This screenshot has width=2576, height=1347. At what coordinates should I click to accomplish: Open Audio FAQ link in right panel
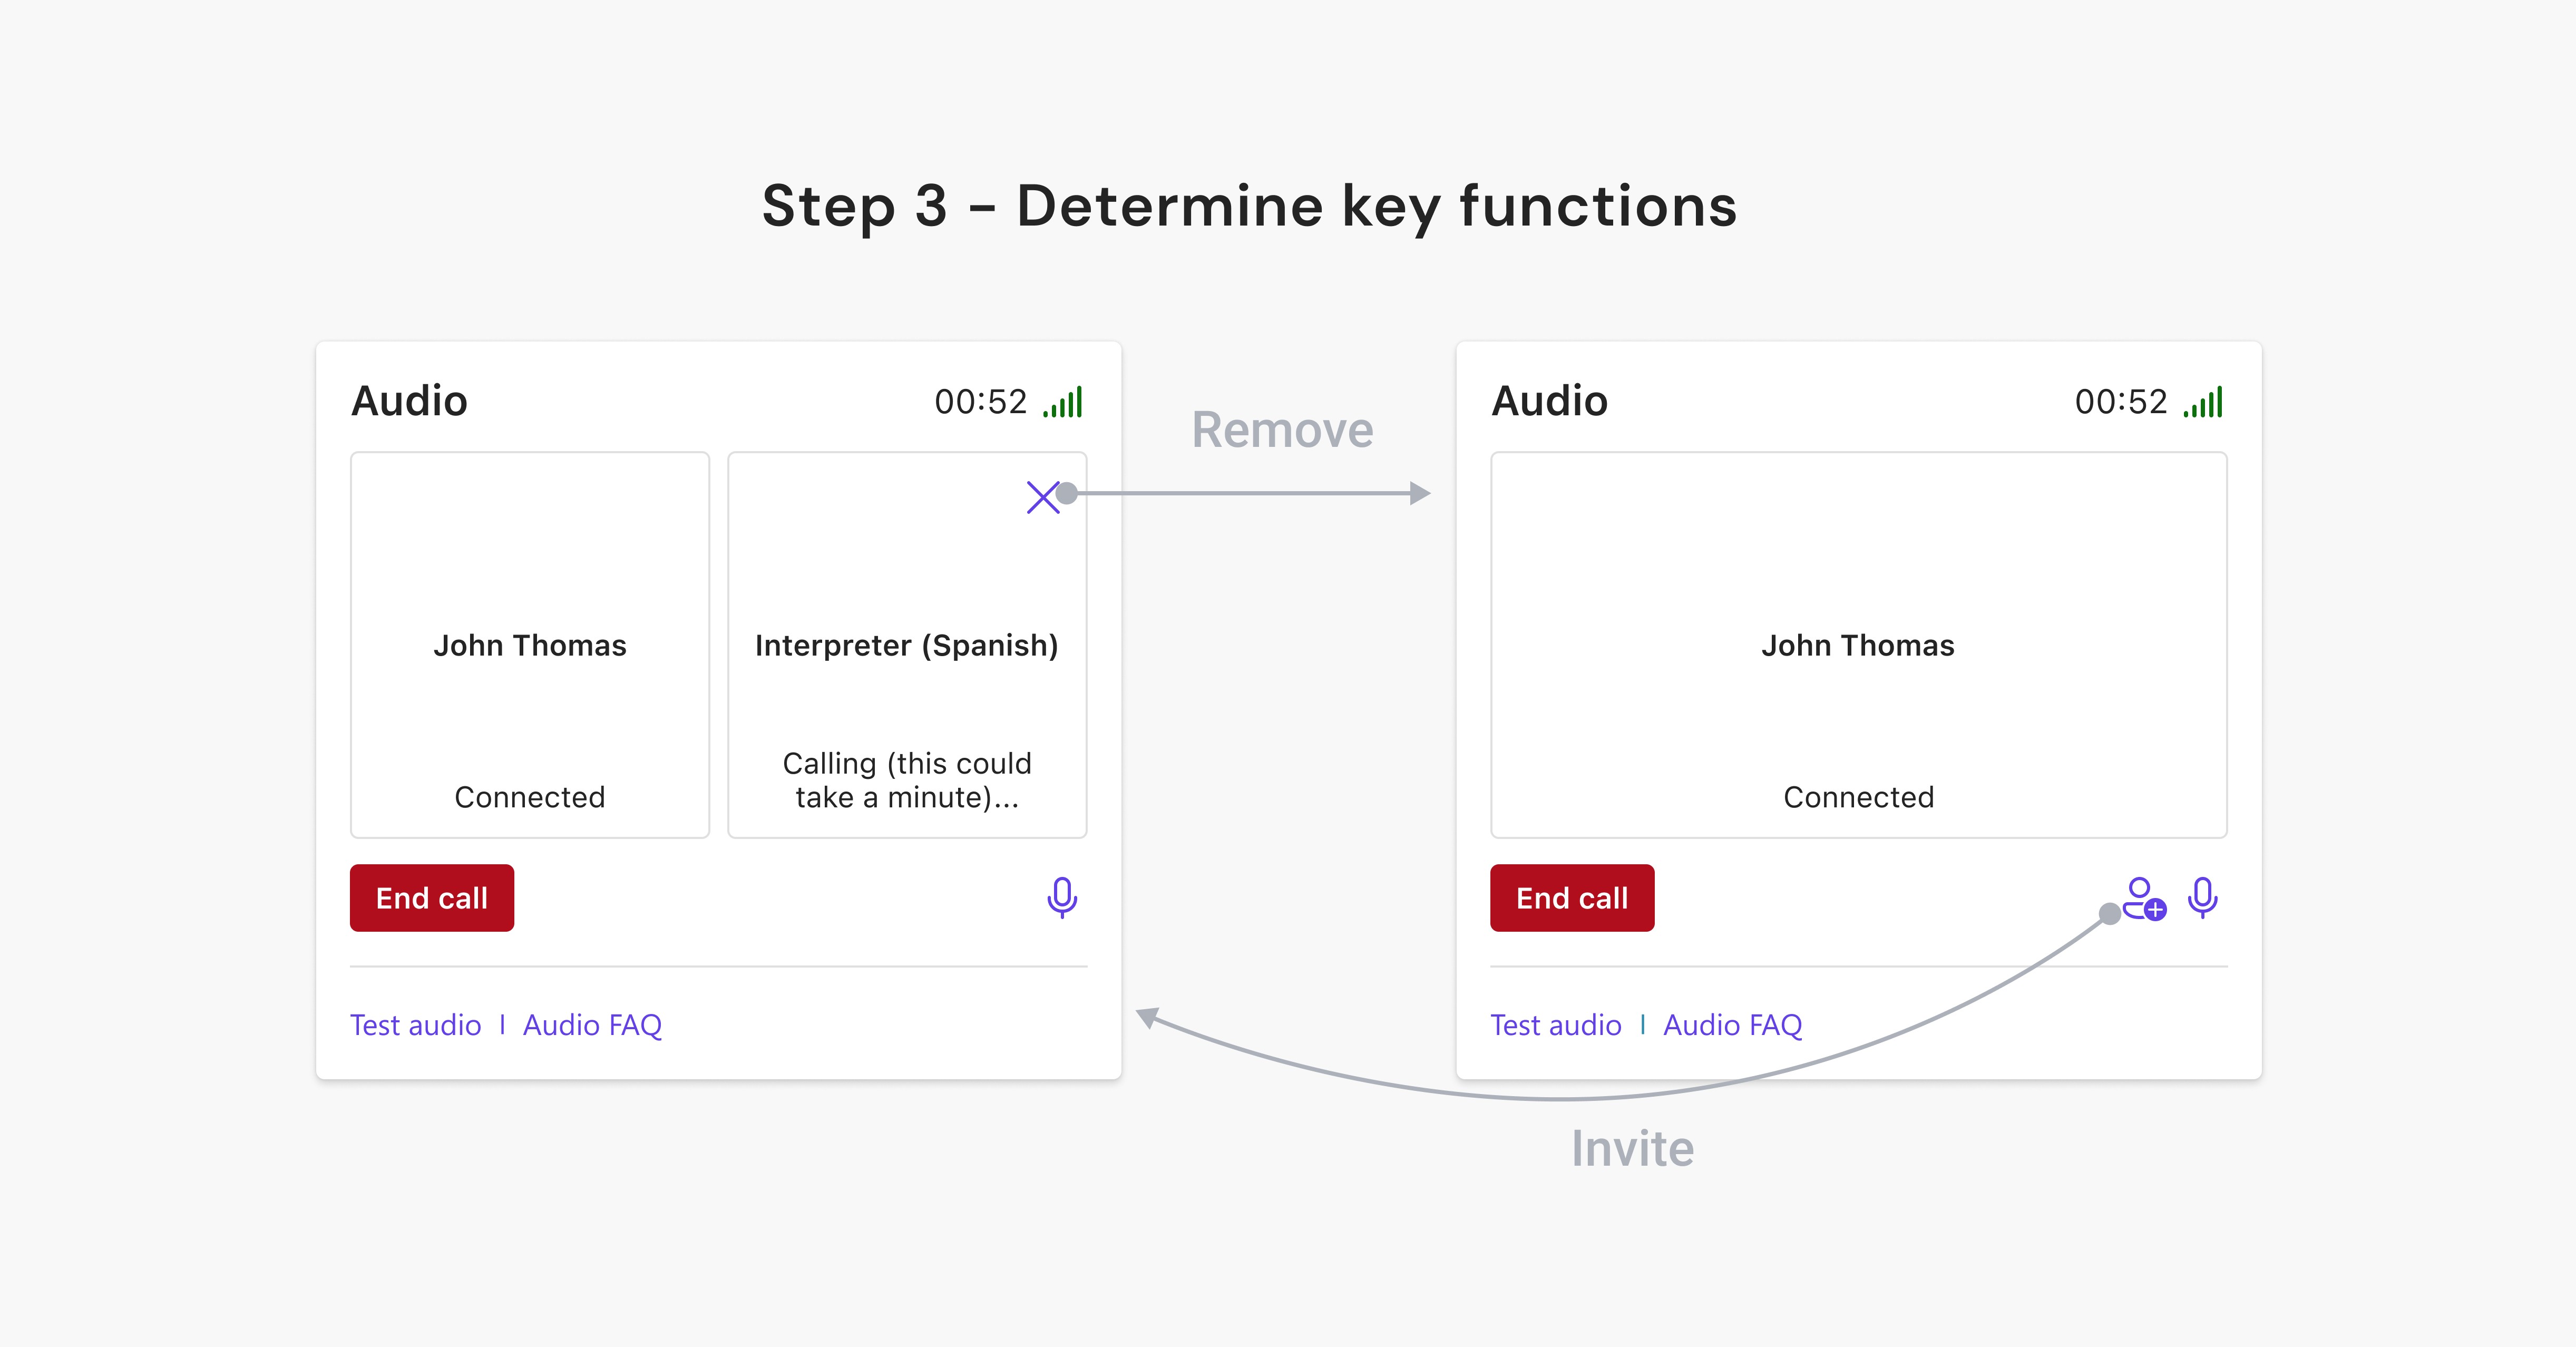(x=1732, y=1025)
